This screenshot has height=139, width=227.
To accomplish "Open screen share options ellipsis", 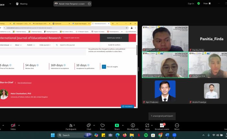I will (89, 4).
